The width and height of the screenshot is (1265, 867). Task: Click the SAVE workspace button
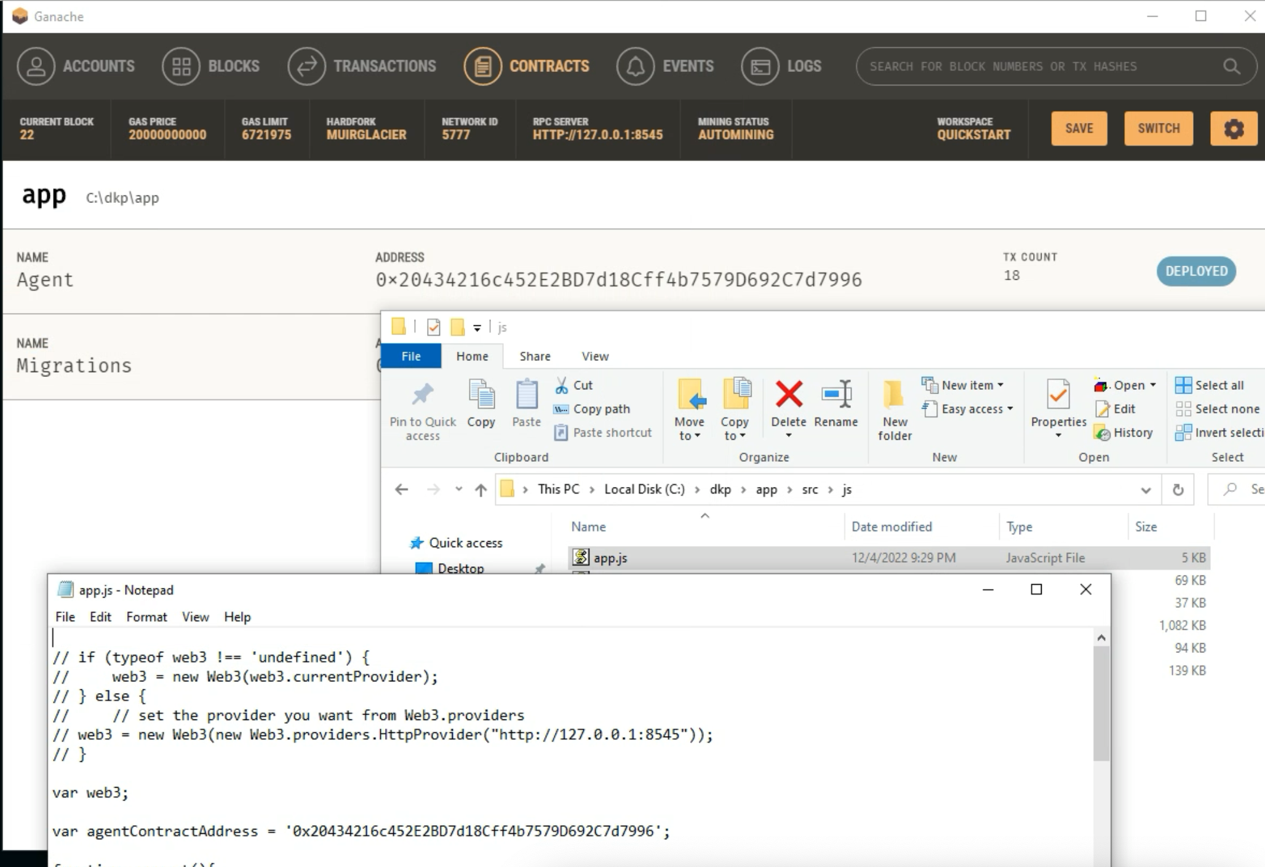pyautogui.click(x=1079, y=129)
